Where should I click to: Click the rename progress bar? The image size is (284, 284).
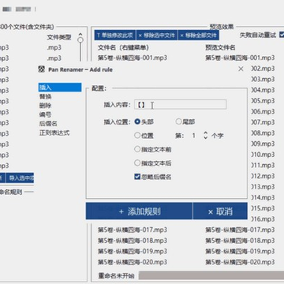(x=211, y=275)
